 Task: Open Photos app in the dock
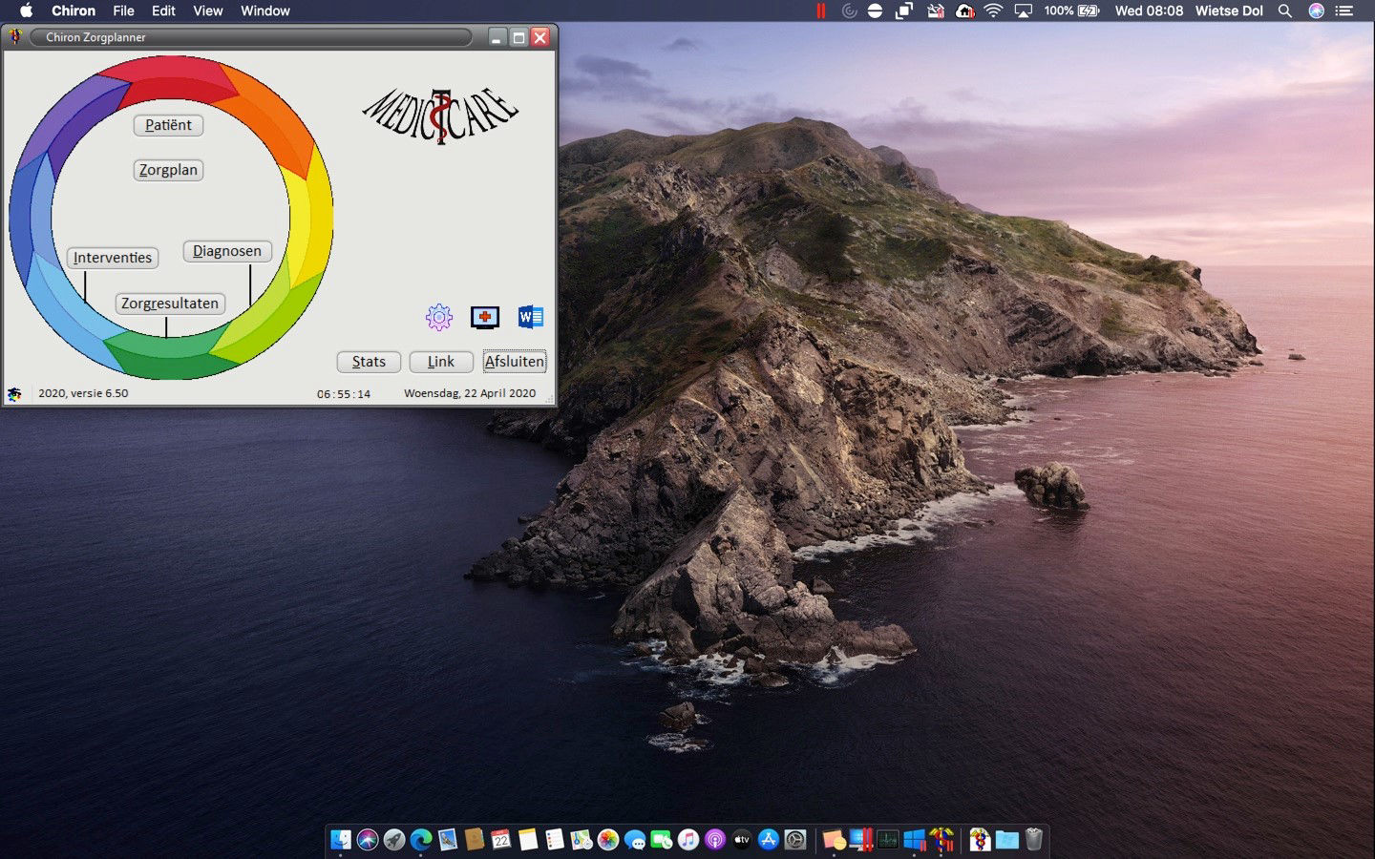[x=608, y=840]
